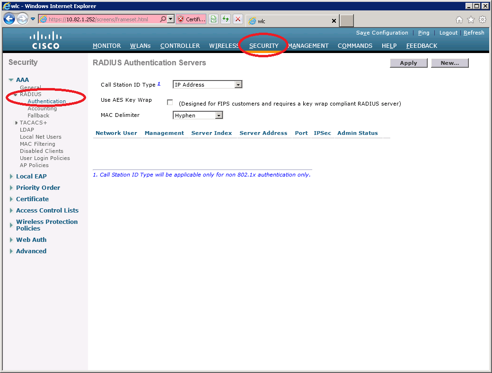Viewport: 492px width, 373px height.
Task: Expand the TACACS+ subtree arrow
Action: tap(16, 123)
